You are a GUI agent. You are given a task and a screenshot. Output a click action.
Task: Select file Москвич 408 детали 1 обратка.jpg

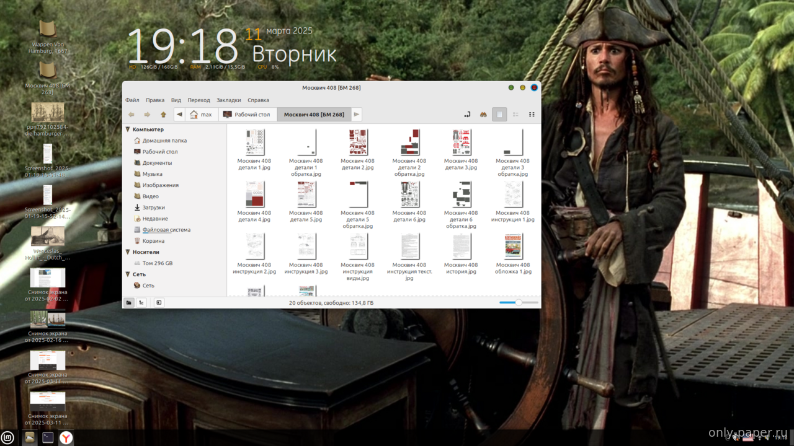click(x=306, y=152)
